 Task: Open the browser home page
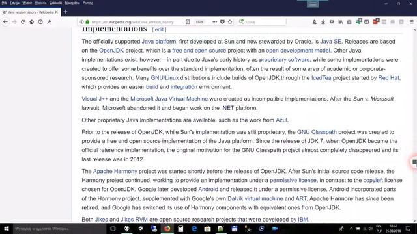tap(32, 21)
